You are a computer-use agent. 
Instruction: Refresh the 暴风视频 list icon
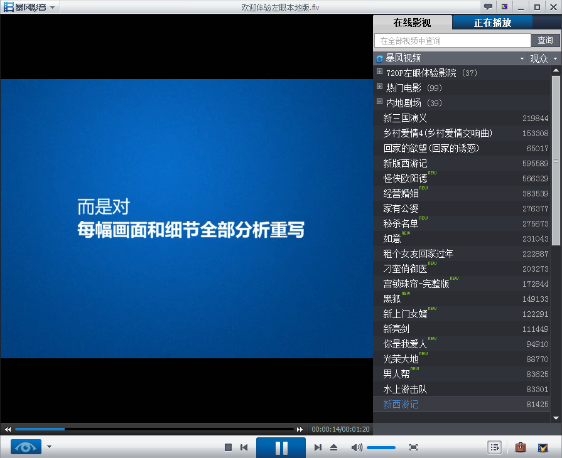(379, 58)
